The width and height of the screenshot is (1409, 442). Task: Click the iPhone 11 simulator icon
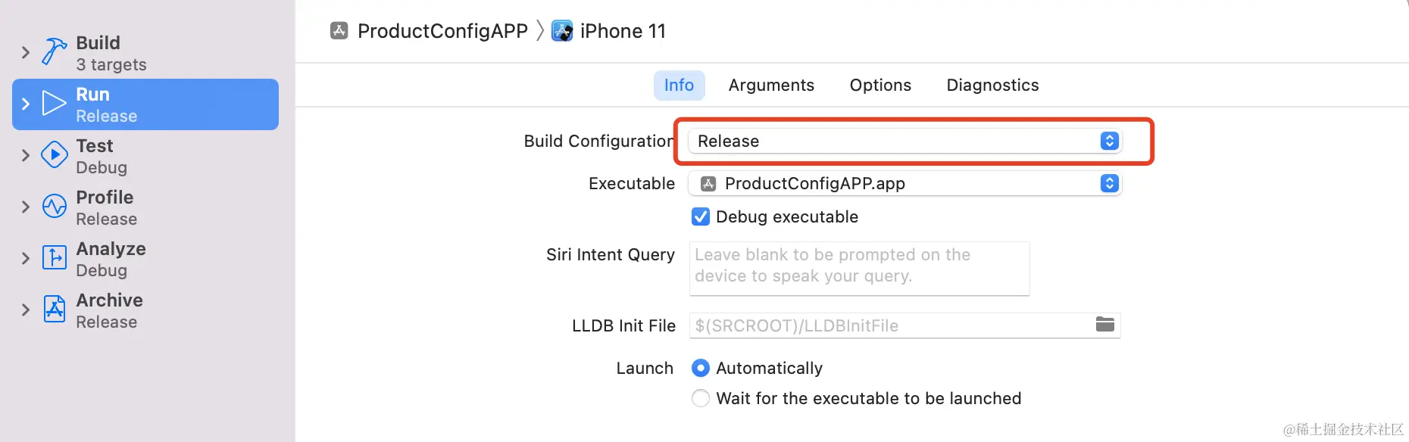tap(562, 31)
